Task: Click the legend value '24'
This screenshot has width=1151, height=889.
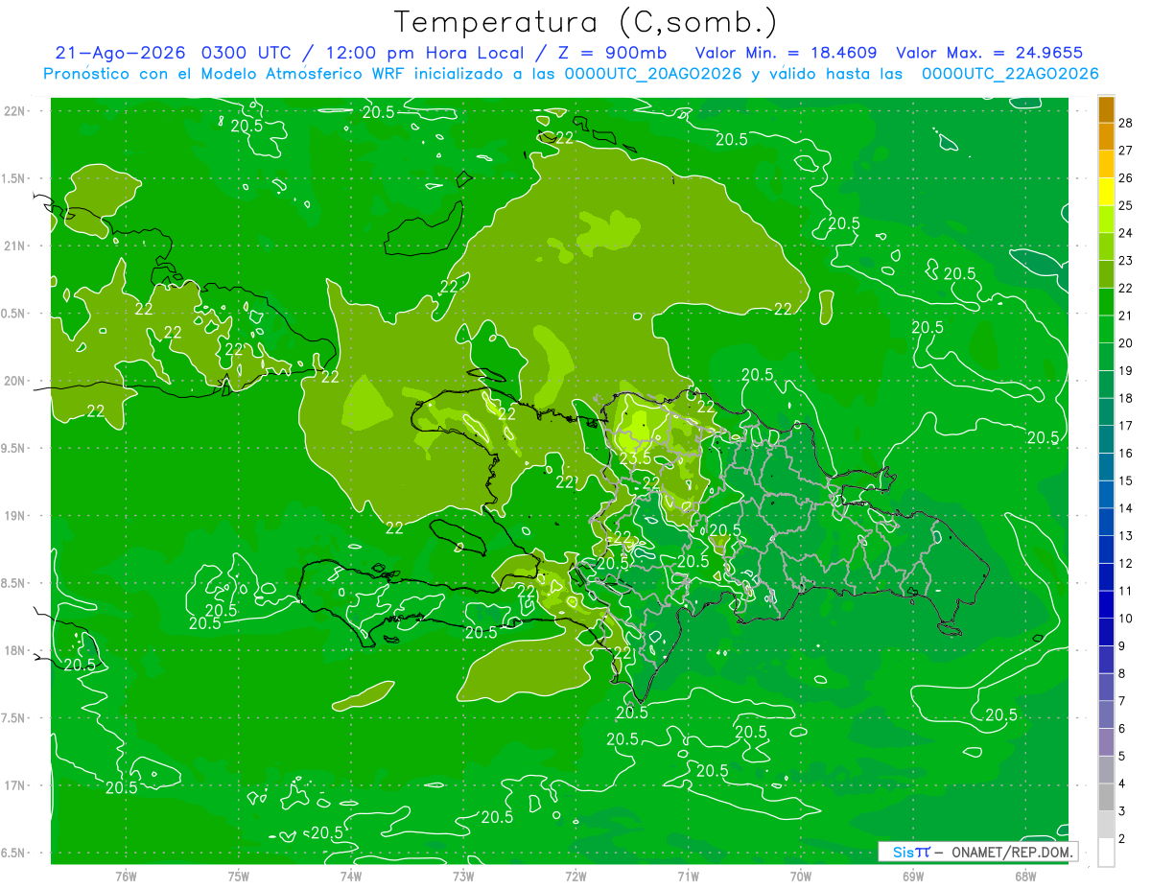Action: pos(1126,233)
